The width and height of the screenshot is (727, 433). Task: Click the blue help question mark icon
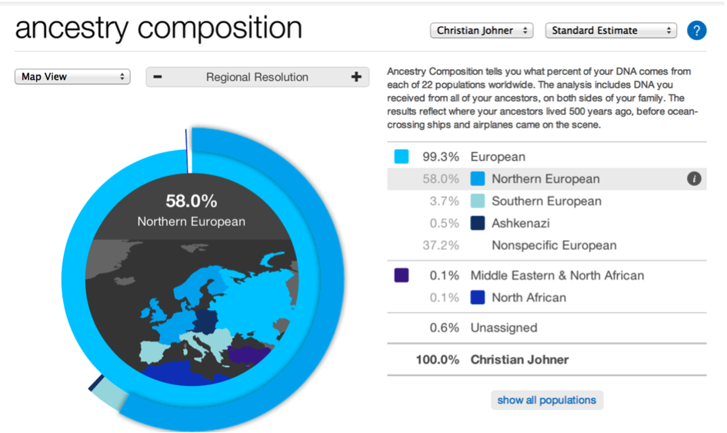tap(696, 31)
